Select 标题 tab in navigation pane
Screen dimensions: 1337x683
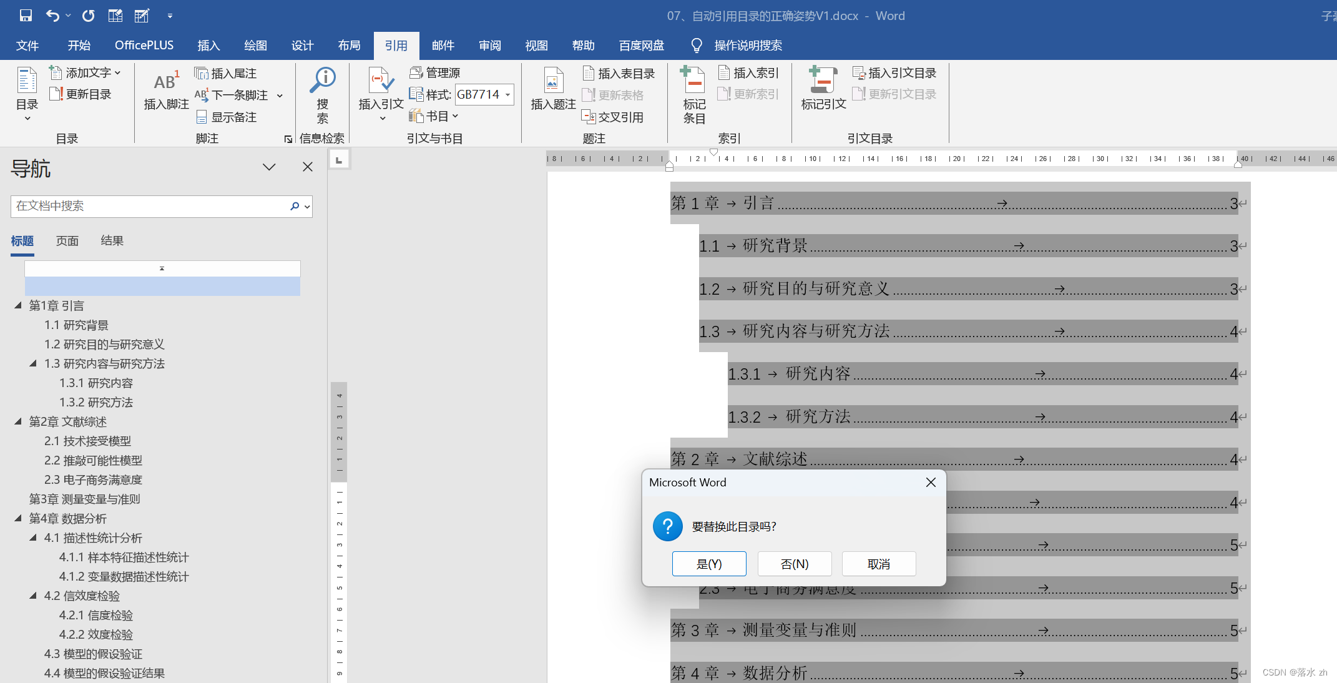(22, 241)
